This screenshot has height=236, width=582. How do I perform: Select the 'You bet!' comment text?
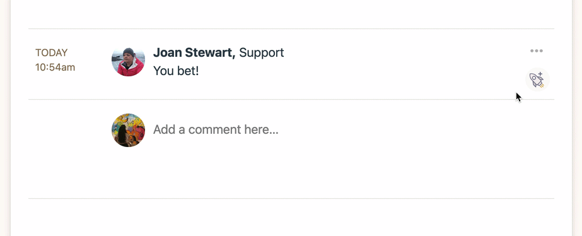tap(176, 71)
